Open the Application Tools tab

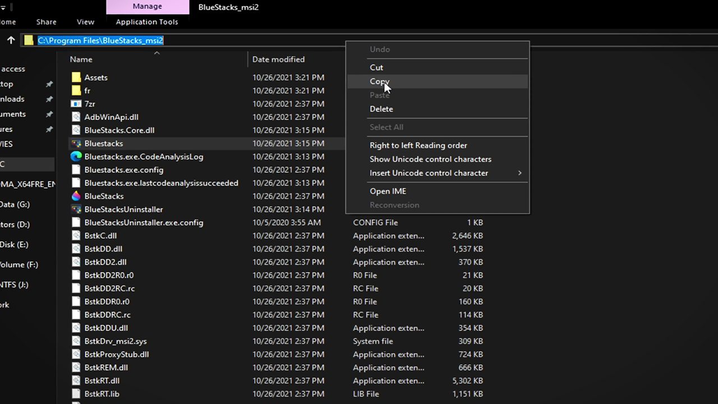coord(147,22)
